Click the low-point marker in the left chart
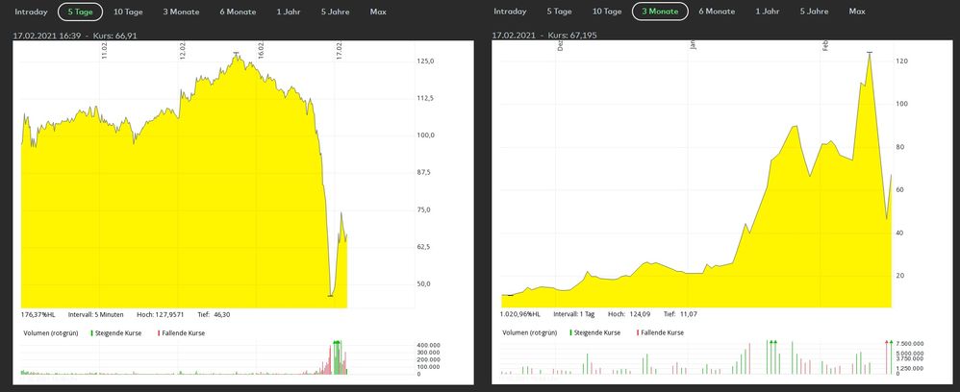The width and height of the screenshot is (960, 392). point(331,295)
